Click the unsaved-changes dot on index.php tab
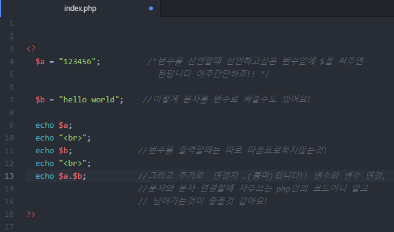This screenshot has height=232, width=394. tap(151, 8)
